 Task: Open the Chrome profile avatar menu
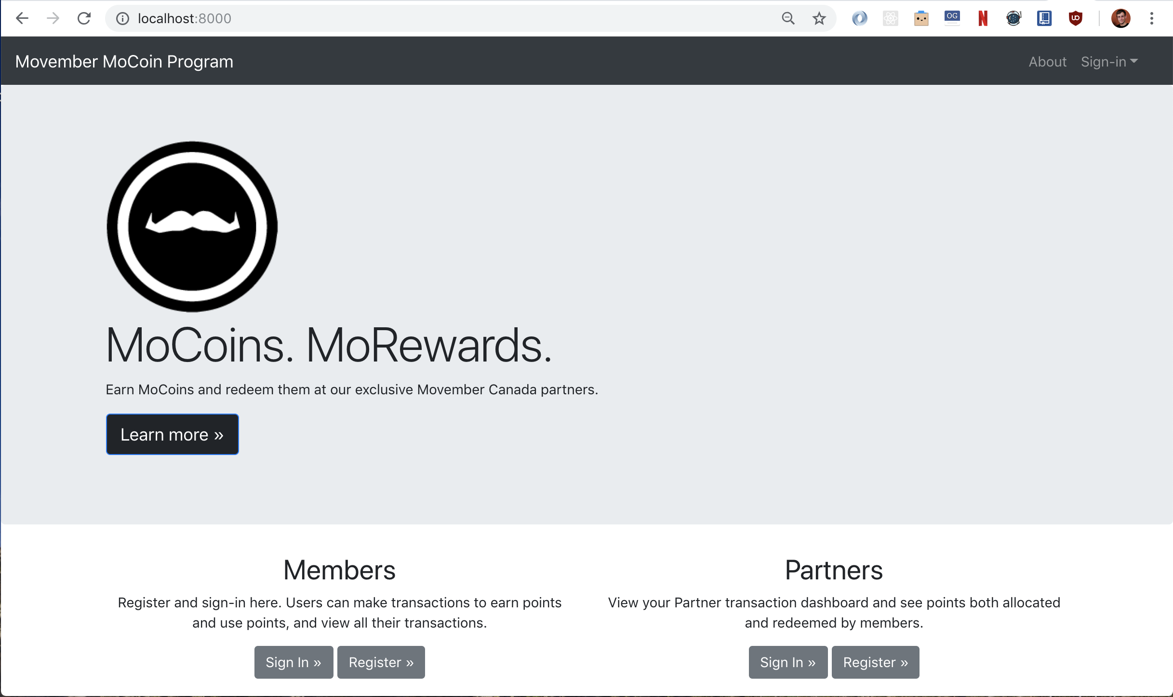pos(1120,18)
